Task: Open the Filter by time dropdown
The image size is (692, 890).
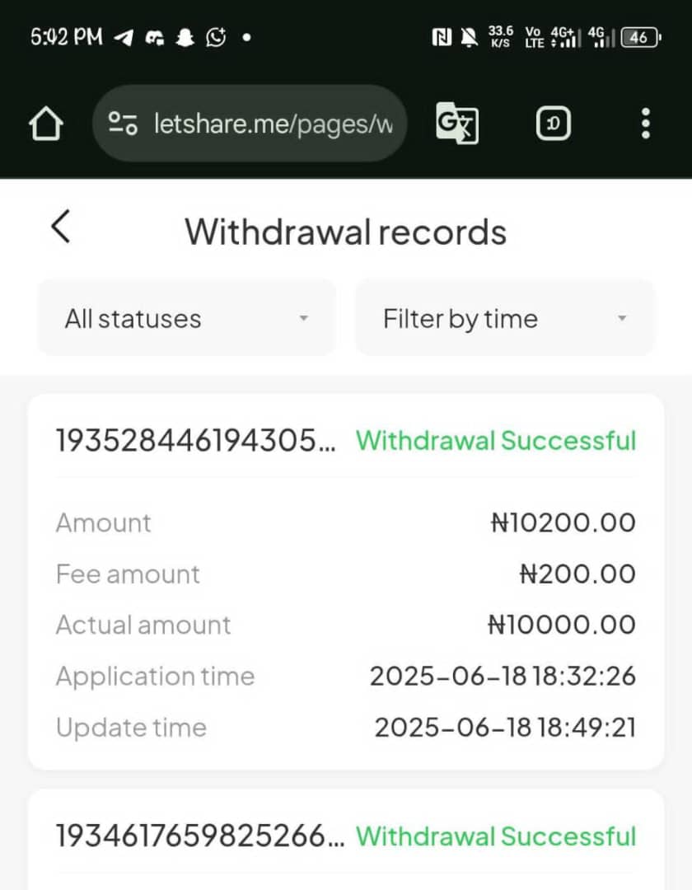Action: 505,319
